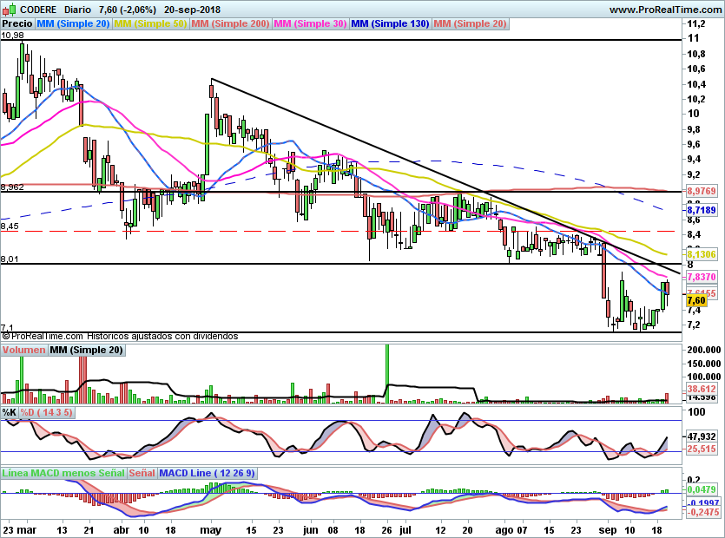The width and height of the screenshot is (725, 538).
Task: Click the Diario timeframe text in the title
Action: tap(80, 9)
